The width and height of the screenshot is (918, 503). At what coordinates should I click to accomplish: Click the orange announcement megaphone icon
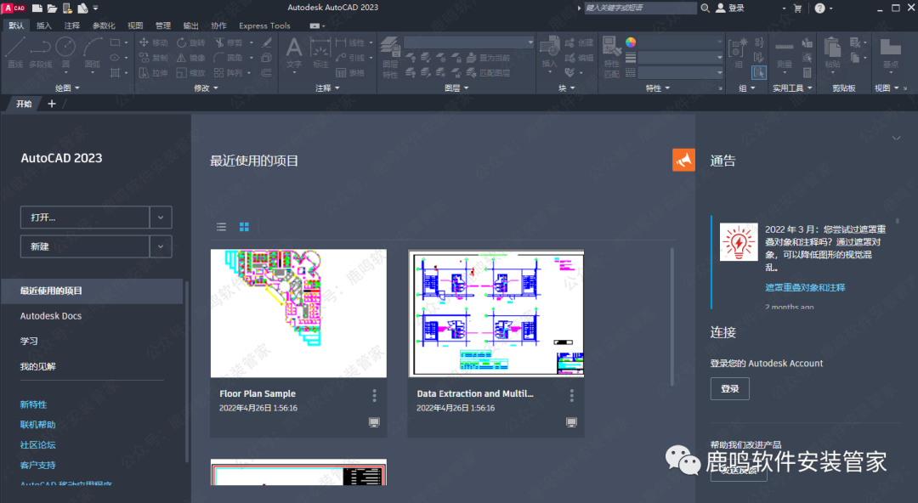(x=683, y=160)
